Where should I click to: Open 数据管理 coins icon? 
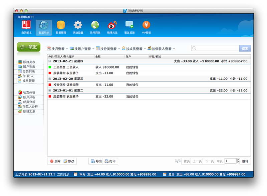61,27
